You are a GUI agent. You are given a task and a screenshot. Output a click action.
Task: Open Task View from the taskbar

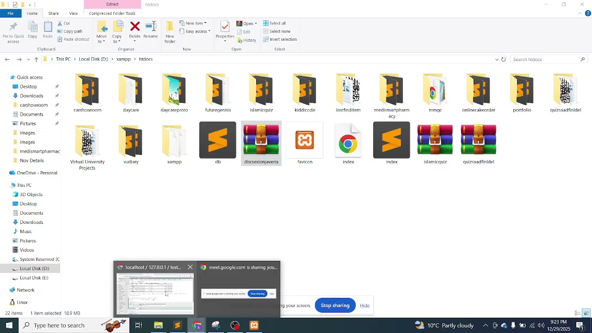coord(139,326)
